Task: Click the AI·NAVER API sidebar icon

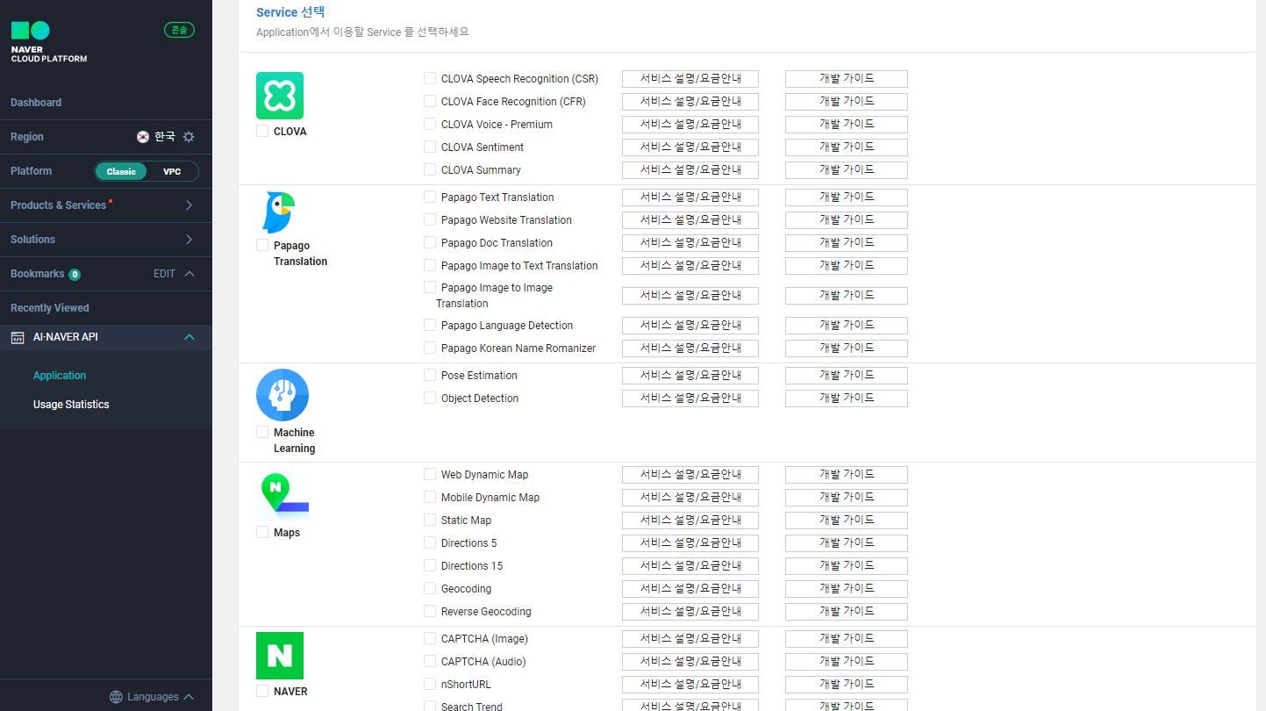Action: [x=18, y=337]
